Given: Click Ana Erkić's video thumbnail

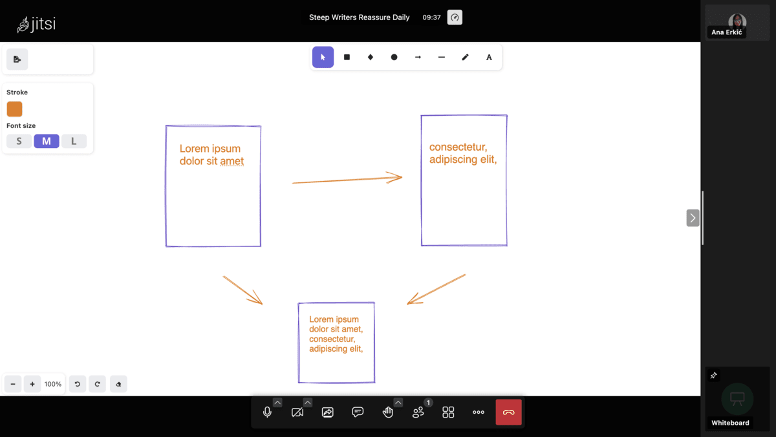Looking at the screenshot, I should pyautogui.click(x=737, y=21).
